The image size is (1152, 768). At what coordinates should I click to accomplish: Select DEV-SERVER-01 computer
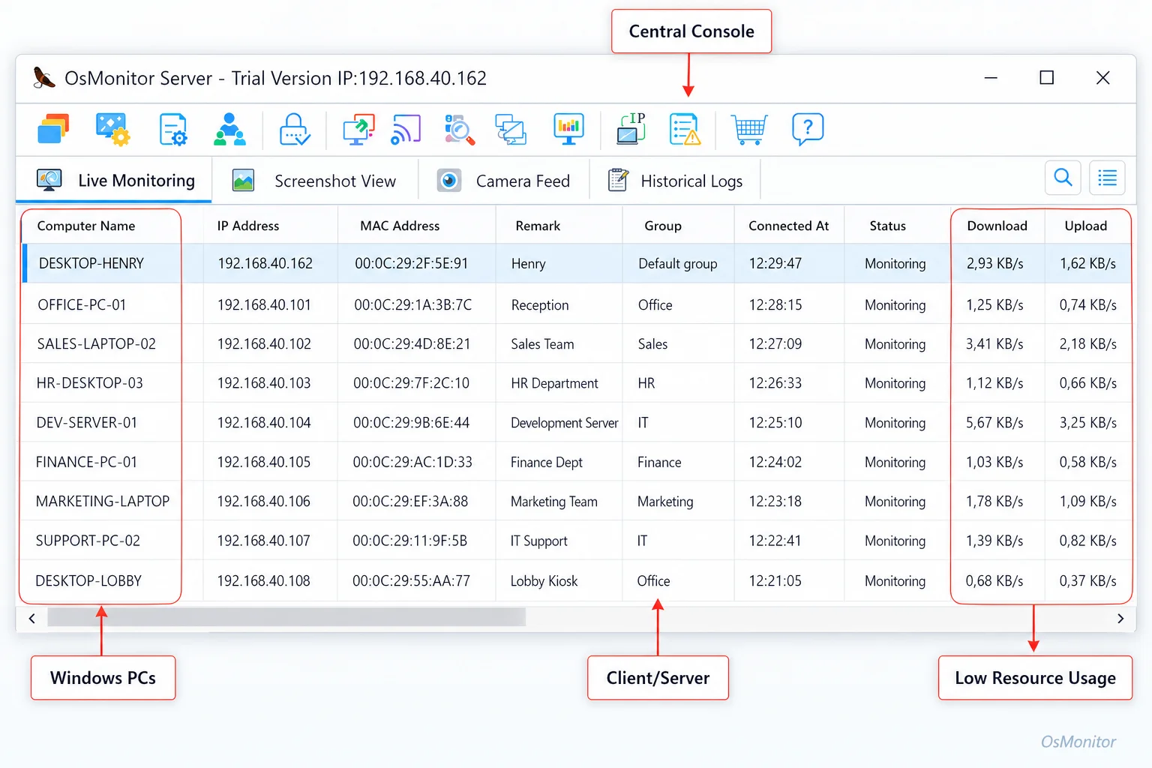[x=87, y=423]
